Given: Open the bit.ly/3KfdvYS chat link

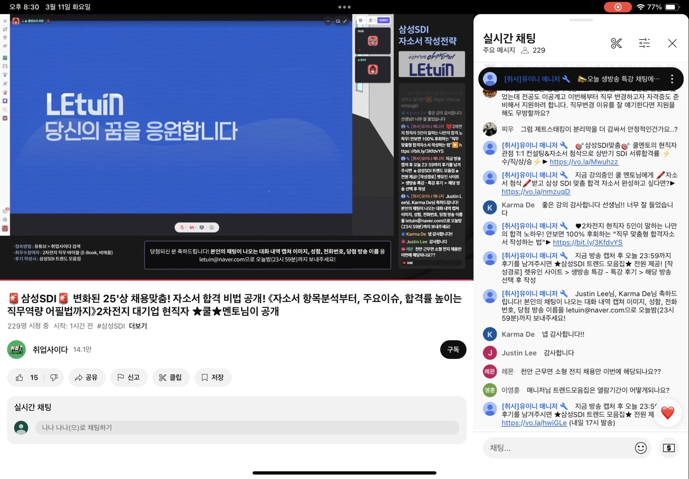Looking at the screenshot, I should click(x=587, y=242).
